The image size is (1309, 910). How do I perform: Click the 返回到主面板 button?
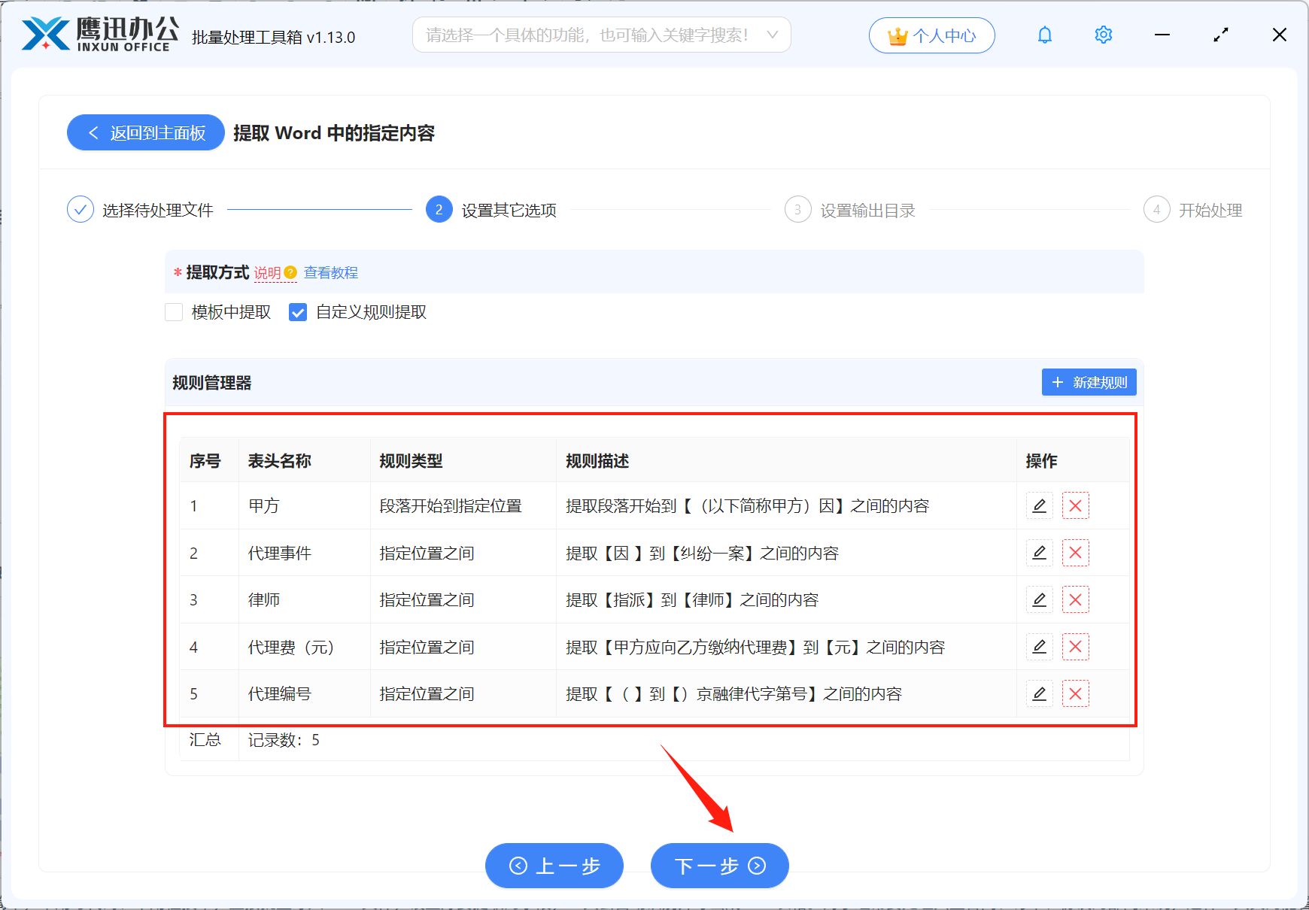(144, 132)
